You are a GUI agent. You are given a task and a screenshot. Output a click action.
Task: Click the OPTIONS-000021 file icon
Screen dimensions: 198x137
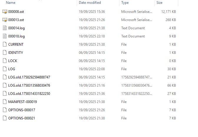pos(4,118)
